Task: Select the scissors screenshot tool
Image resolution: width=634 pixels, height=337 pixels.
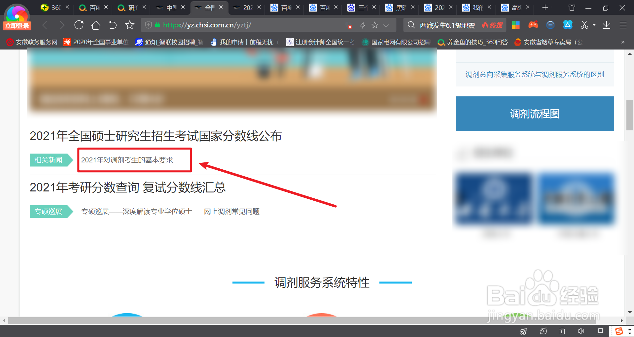Action: pyautogui.click(x=584, y=25)
